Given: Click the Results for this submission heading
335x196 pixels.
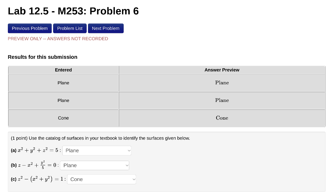Looking at the screenshot, I should click(43, 57).
